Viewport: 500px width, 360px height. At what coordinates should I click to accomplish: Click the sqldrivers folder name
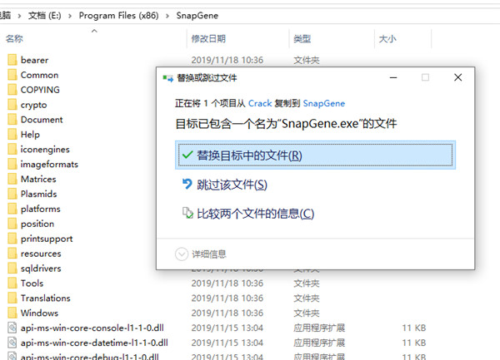41,268
